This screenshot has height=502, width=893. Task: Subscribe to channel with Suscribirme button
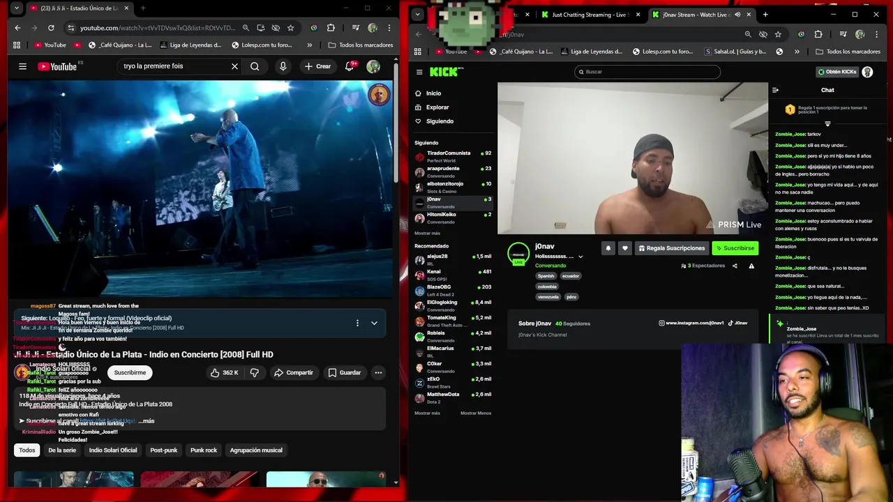click(130, 372)
